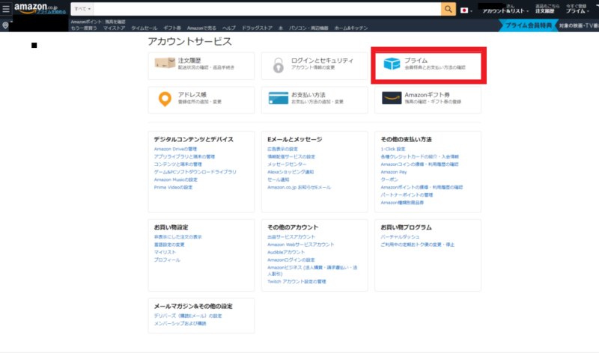Click the お支払い方法 credit card icon
The width and height of the screenshot is (599, 353).
tap(278, 98)
